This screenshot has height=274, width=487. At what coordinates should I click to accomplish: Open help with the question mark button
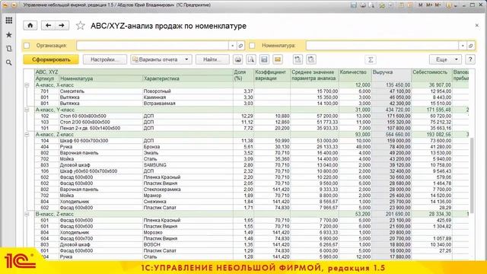pyautogui.click(x=470, y=59)
